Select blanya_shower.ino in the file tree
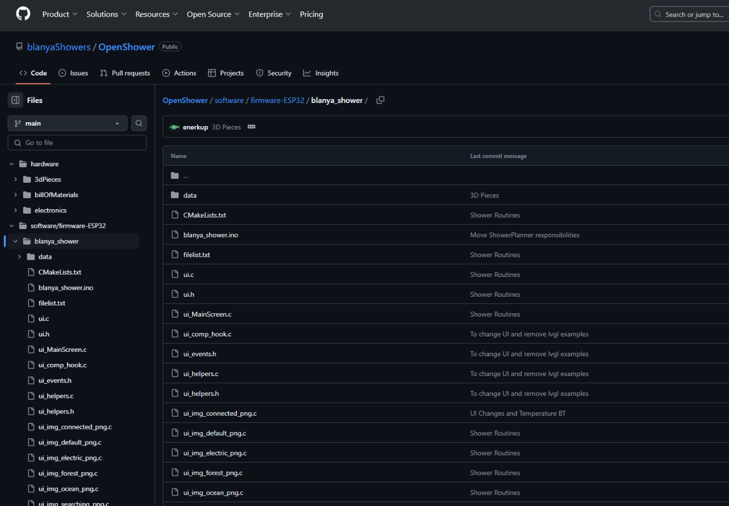729x506 pixels. click(66, 288)
